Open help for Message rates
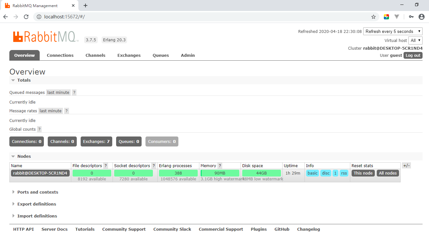Image resolution: width=429 pixels, height=232 pixels. point(66,111)
